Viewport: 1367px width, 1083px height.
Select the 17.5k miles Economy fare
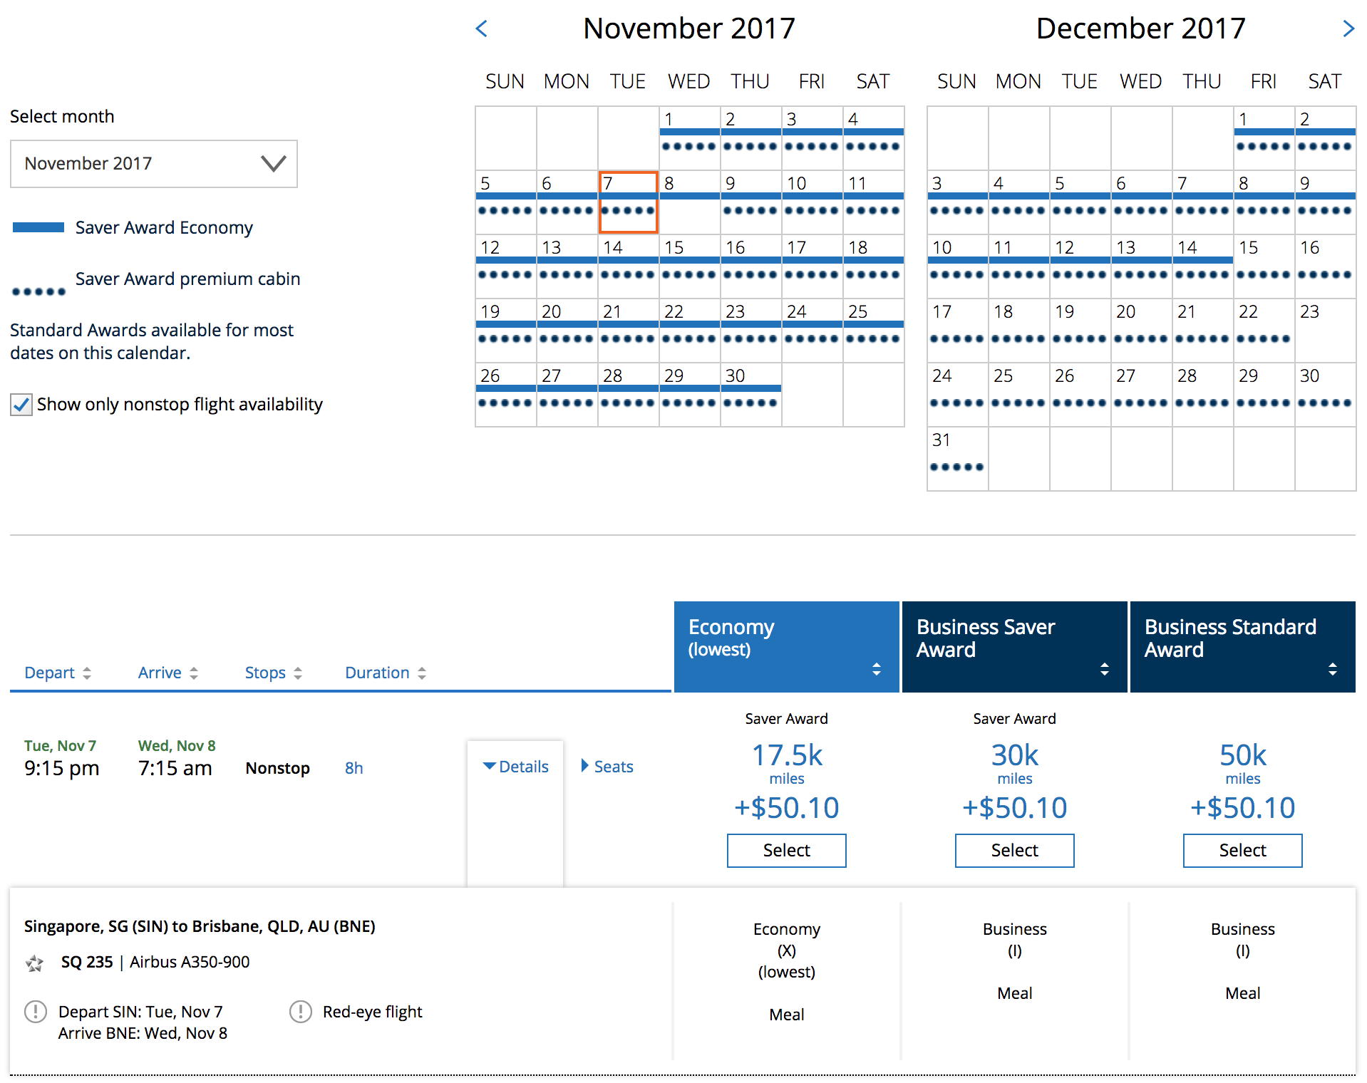pos(786,851)
